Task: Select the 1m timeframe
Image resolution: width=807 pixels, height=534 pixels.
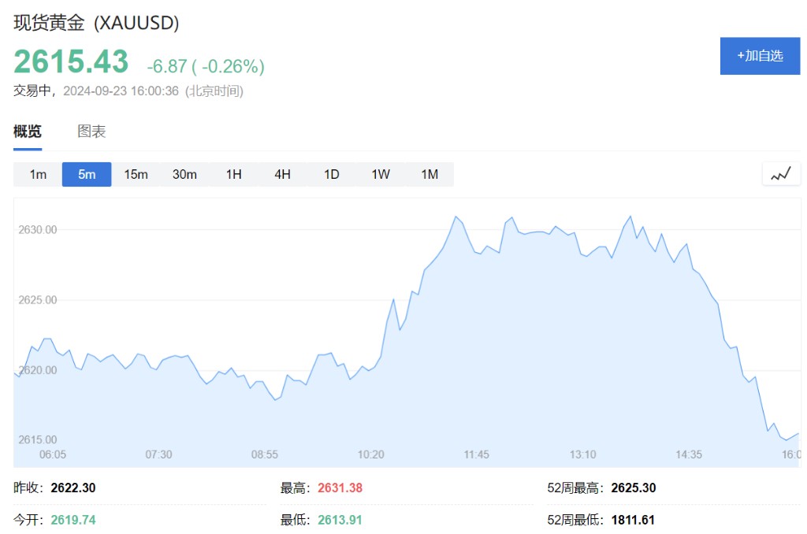Action: (38, 174)
